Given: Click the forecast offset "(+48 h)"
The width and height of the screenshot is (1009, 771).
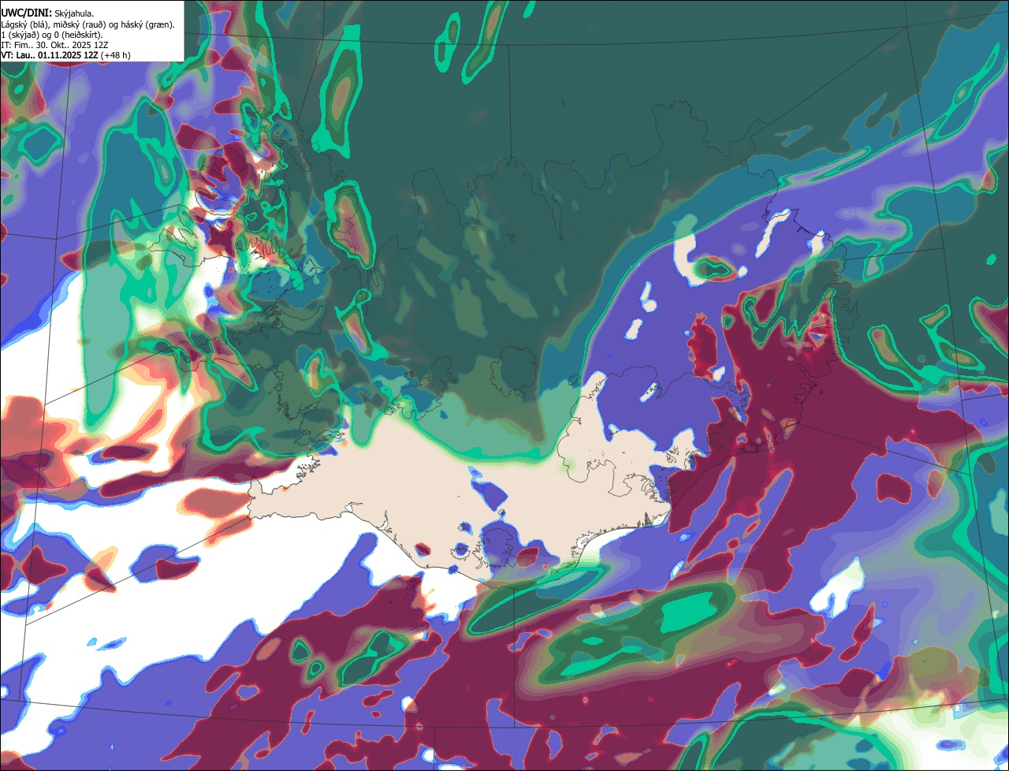Looking at the screenshot, I should [x=116, y=55].
